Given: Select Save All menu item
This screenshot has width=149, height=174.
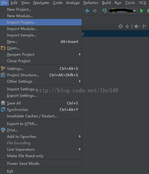Looking at the screenshot, I should tap(41, 103).
